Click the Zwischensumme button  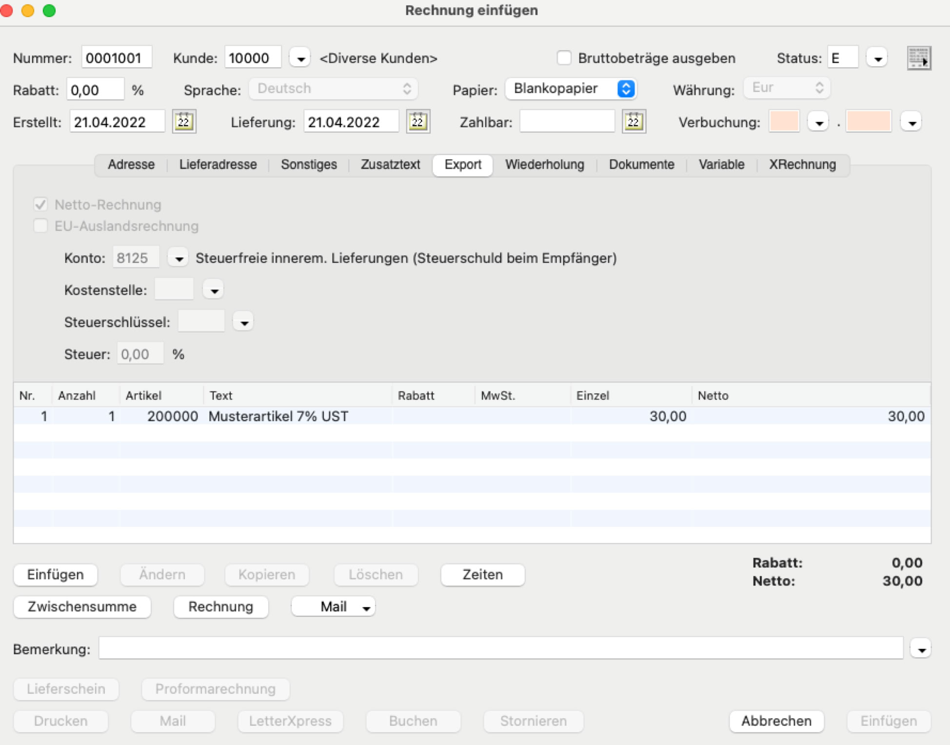tap(82, 607)
